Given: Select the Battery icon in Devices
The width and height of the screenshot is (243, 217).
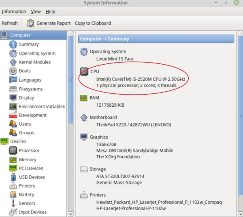Looking at the screenshot, I should (13, 195).
